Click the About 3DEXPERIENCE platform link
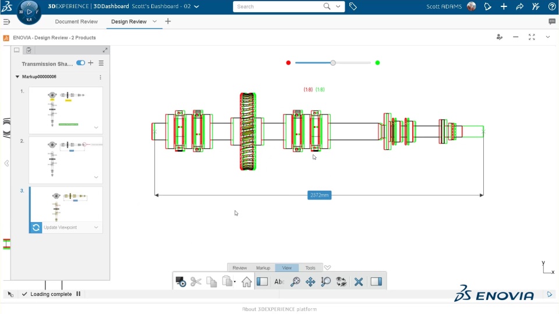The height and width of the screenshot is (314, 559). point(279,309)
